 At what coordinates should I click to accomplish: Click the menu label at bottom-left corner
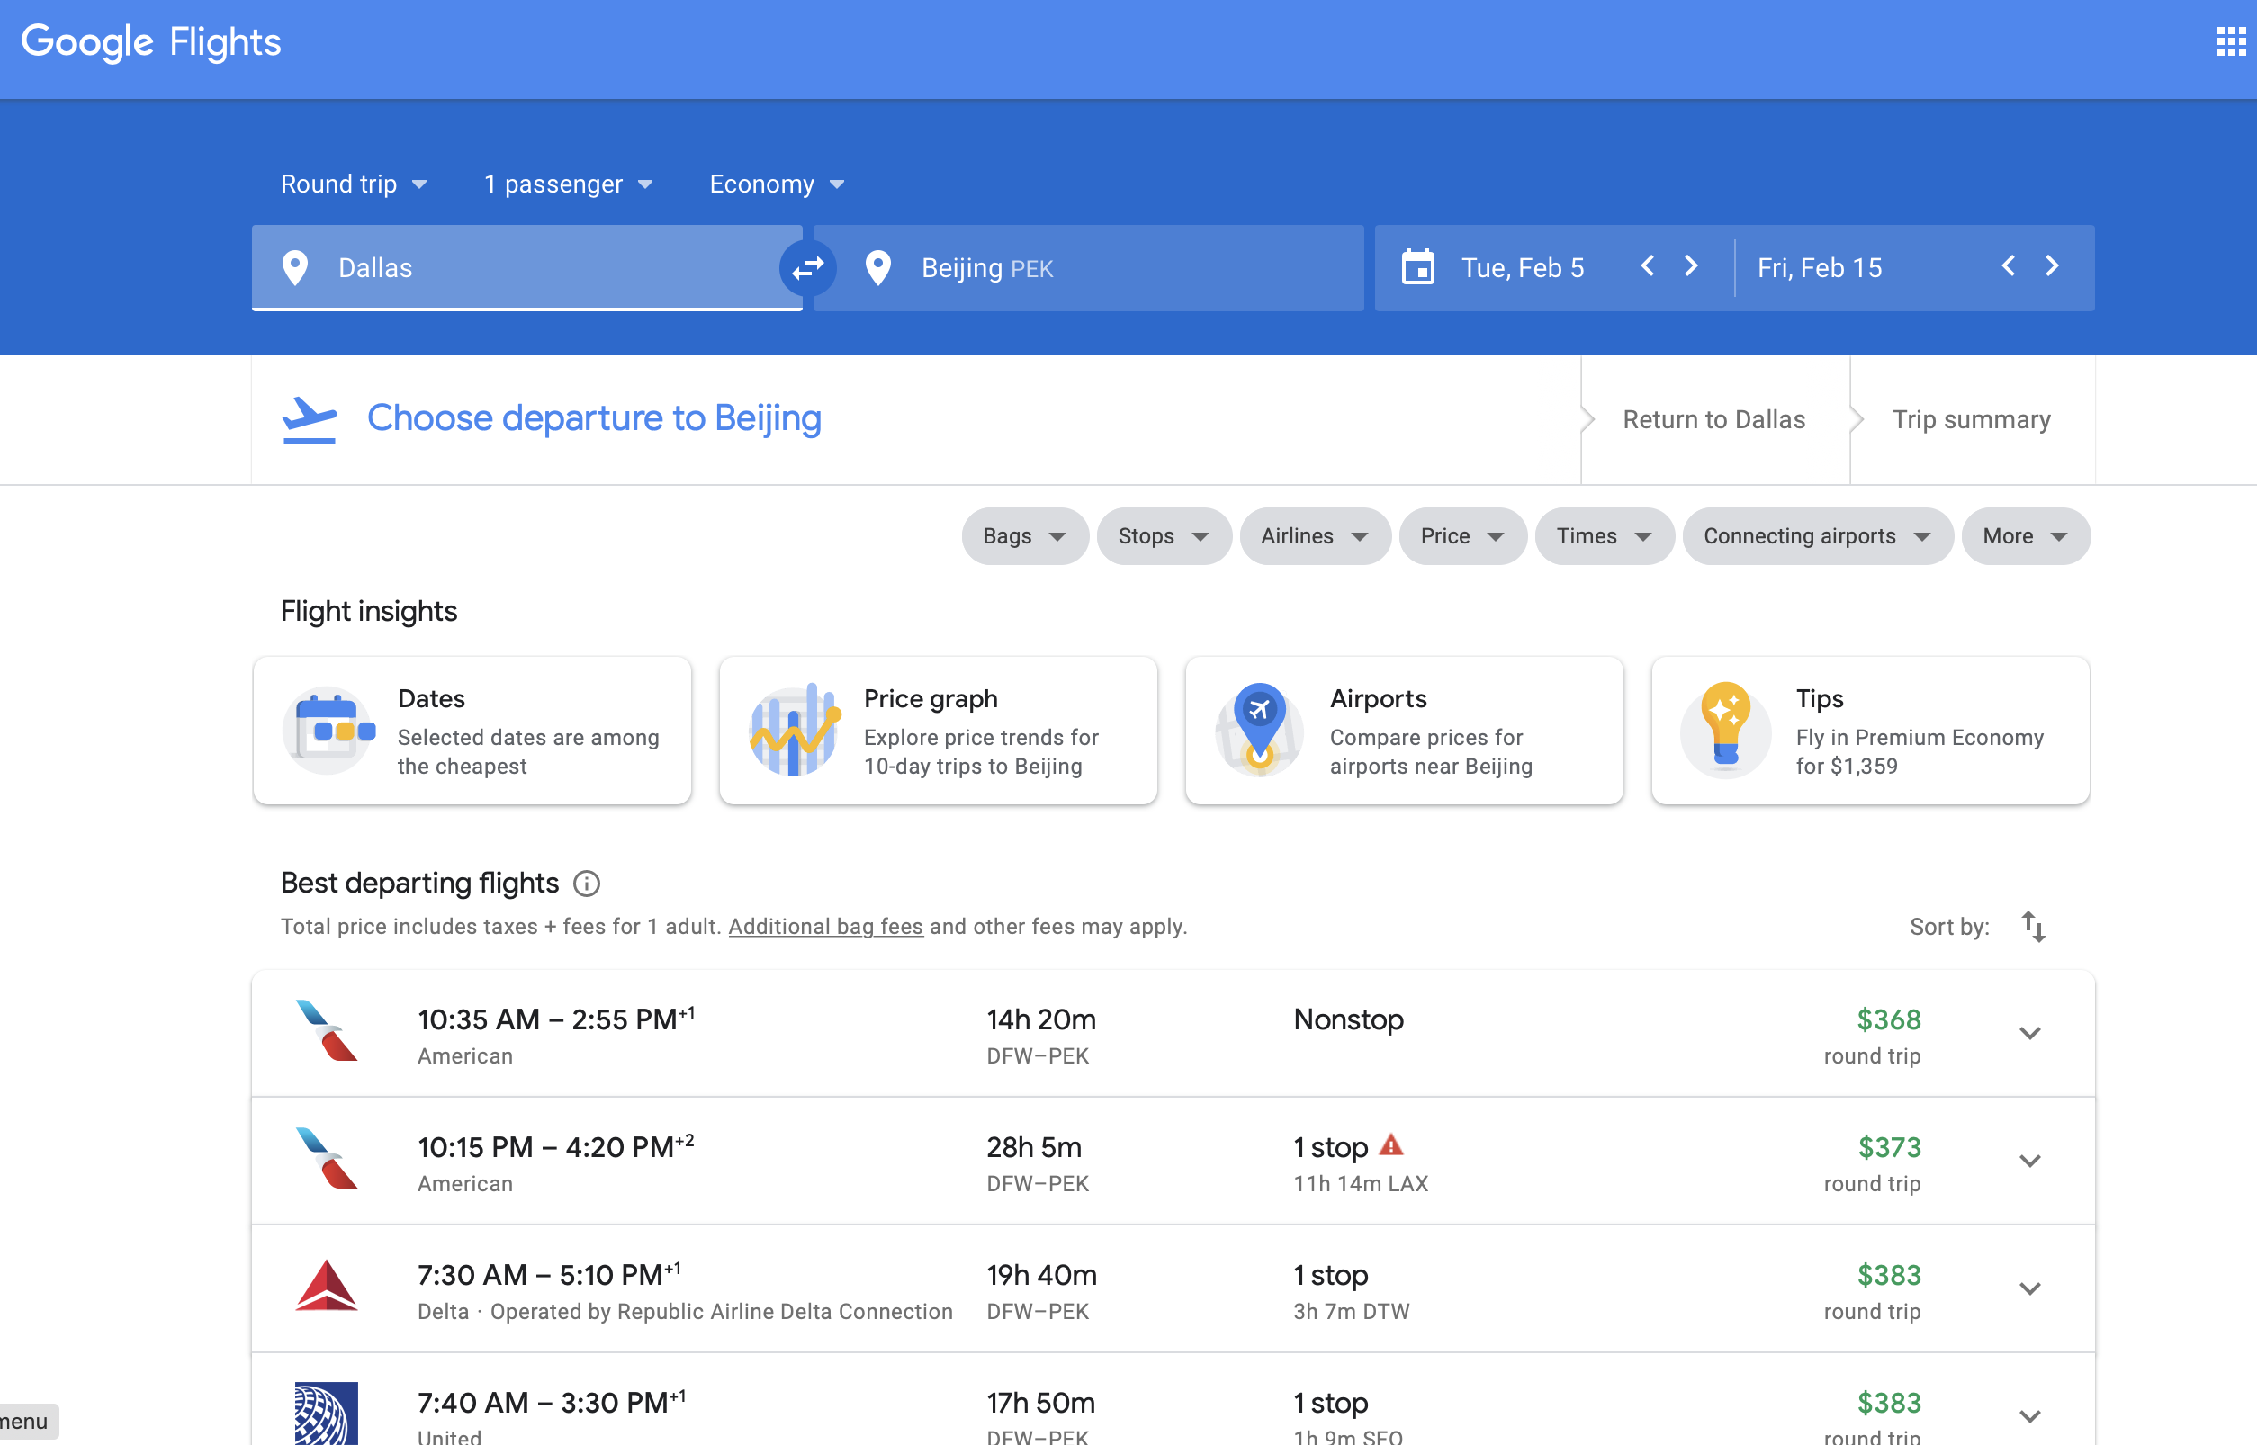click(x=24, y=1422)
